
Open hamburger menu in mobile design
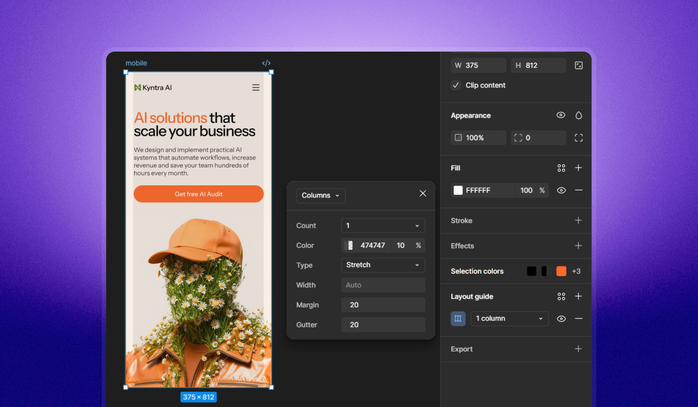(256, 88)
